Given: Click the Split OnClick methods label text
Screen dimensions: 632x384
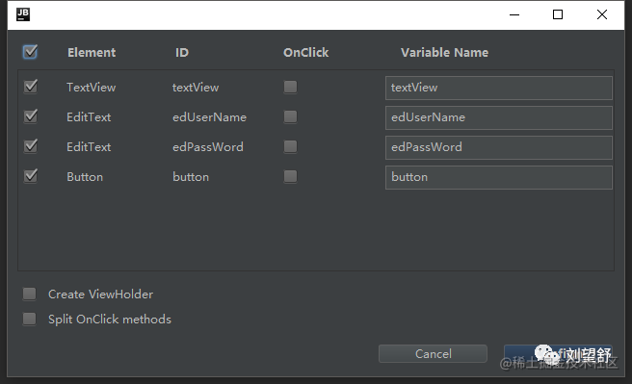Looking at the screenshot, I should (x=110, y=320).
